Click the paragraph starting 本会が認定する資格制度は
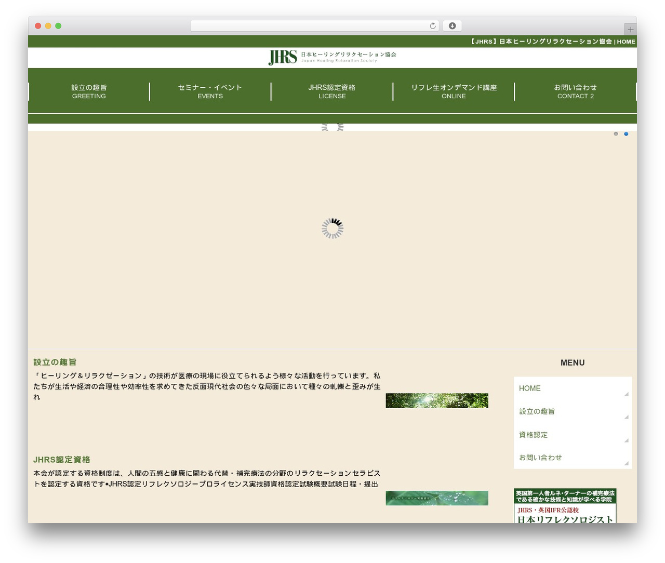This screenshot has width=665, height=563. click(207, 478)
